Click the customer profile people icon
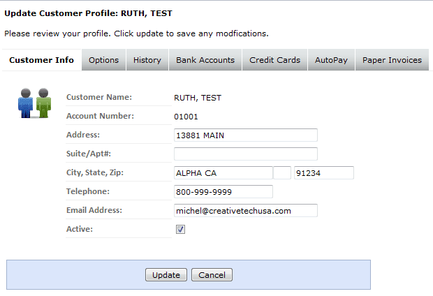This screenshot has width=433, height=296. click(34, 103)
